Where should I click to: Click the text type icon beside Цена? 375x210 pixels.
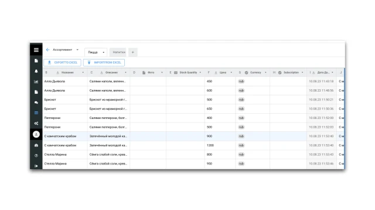pos(216,72)
